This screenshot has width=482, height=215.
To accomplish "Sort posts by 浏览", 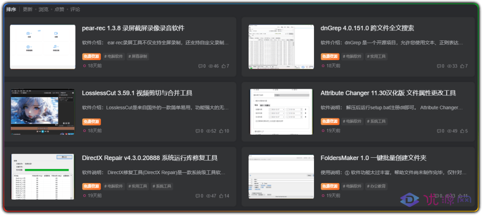I will tap(43, 9).
